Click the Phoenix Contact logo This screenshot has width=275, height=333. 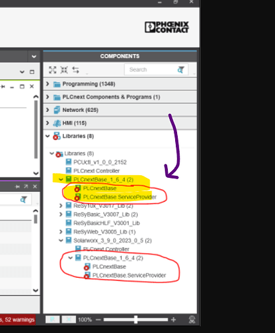[x=166, y=27]
